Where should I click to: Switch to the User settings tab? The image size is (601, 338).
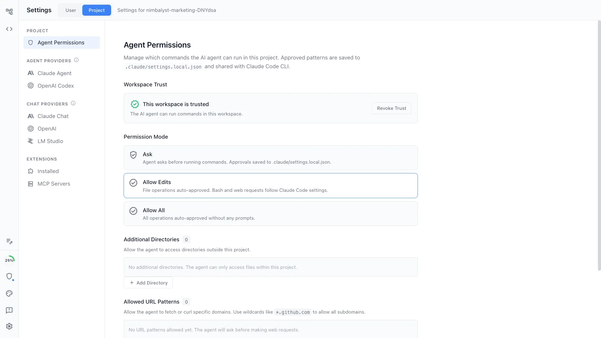[71, 10]
